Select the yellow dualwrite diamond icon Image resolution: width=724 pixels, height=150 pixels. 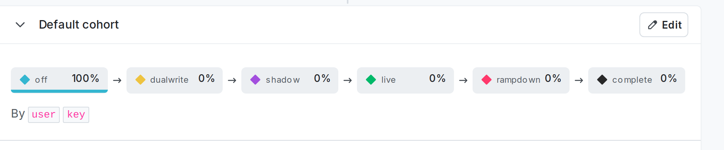point(140,80)
